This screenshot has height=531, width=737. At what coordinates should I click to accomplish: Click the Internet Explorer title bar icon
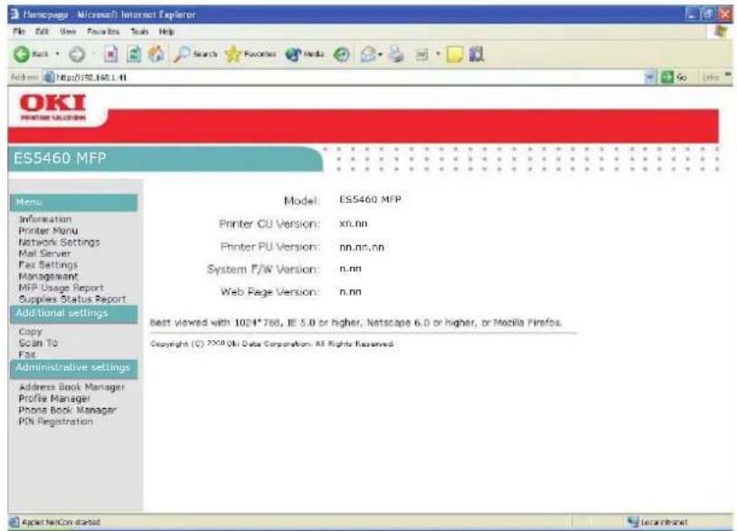14,14
